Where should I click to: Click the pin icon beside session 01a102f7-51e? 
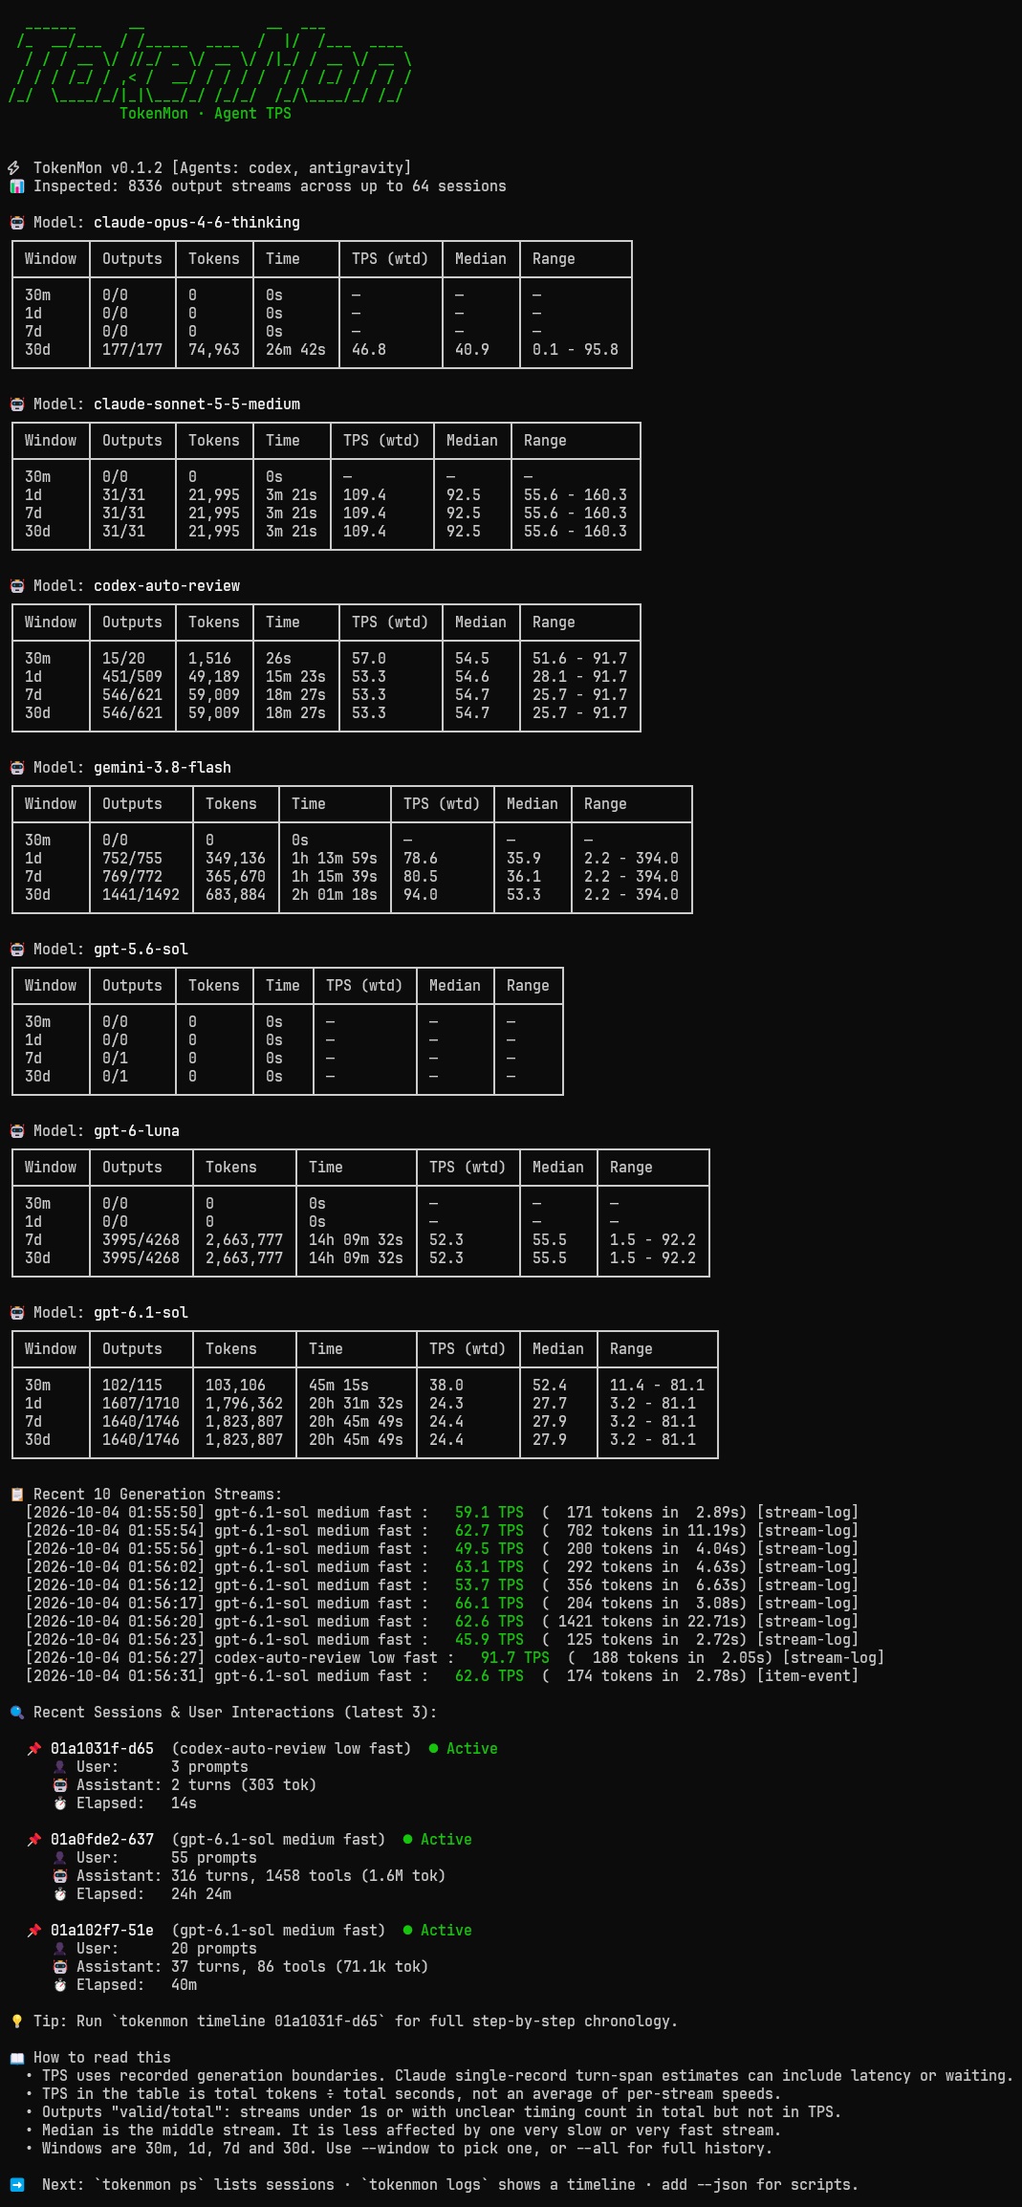33,1931
